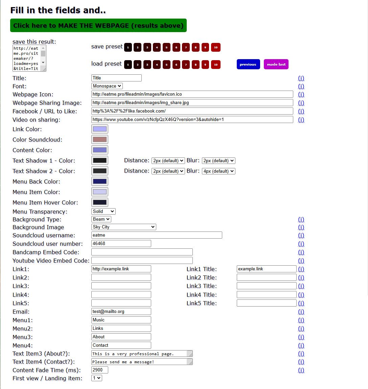
Task: Open the Font dropdown showing Monospace
Action: click(x=107, y=86)
